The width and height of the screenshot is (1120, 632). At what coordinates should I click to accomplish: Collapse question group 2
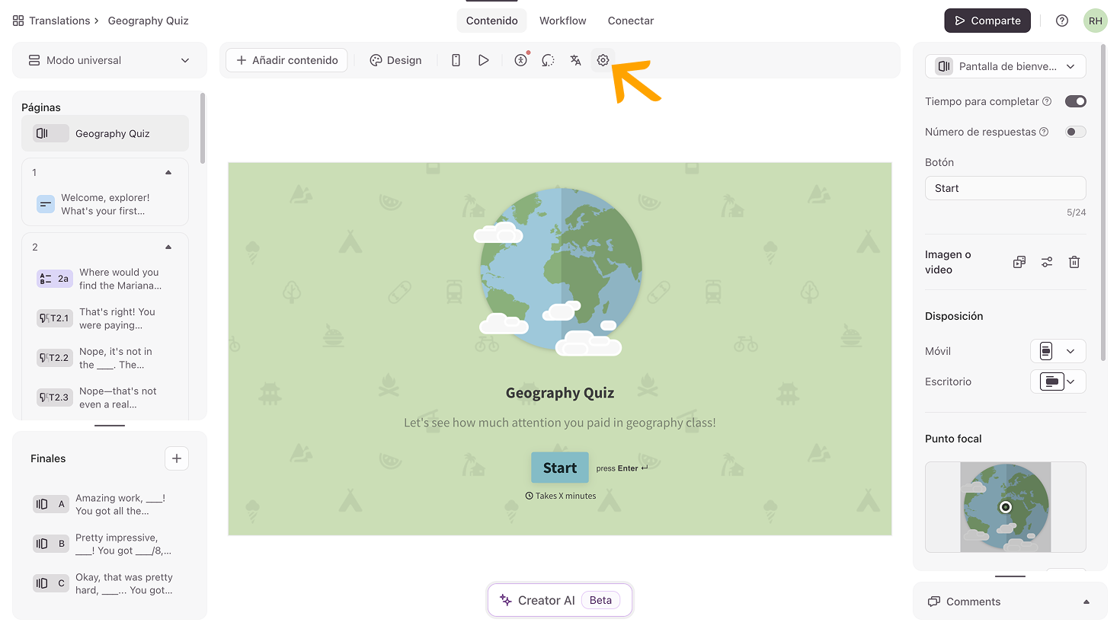coord(168,247)
